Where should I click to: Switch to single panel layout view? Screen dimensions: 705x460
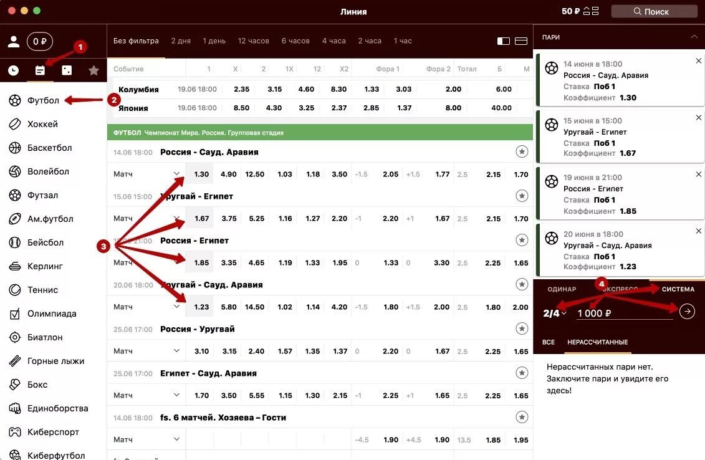tap(521, 41)
